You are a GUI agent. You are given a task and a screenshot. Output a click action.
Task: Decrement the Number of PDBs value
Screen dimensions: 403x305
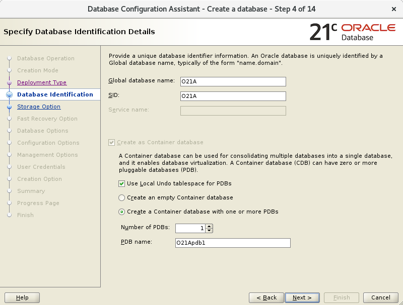(209, 230)
